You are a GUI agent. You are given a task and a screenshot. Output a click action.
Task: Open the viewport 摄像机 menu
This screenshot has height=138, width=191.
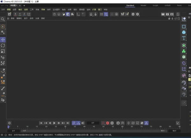[19, 18]
